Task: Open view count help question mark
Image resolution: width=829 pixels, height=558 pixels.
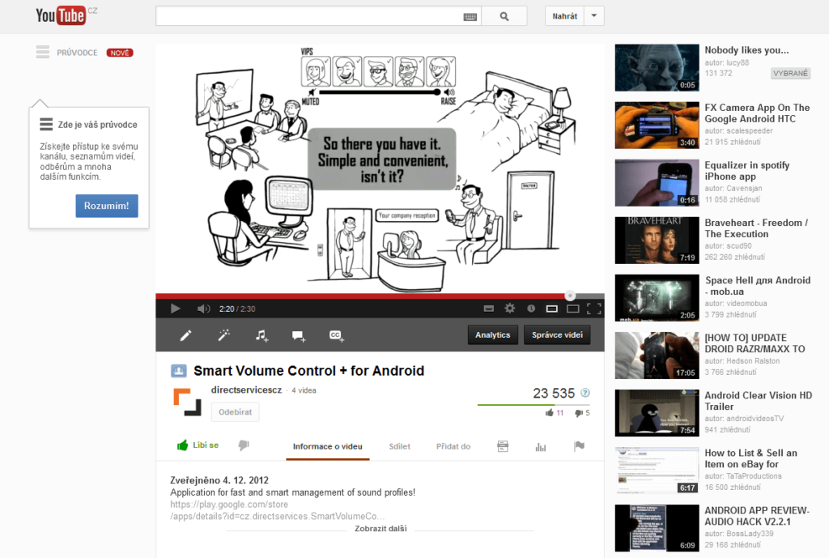Action: point(585,393)
